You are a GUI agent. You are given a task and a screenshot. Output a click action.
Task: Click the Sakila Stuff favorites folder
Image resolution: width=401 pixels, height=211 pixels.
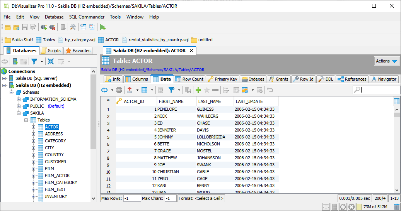click(19, 40)
